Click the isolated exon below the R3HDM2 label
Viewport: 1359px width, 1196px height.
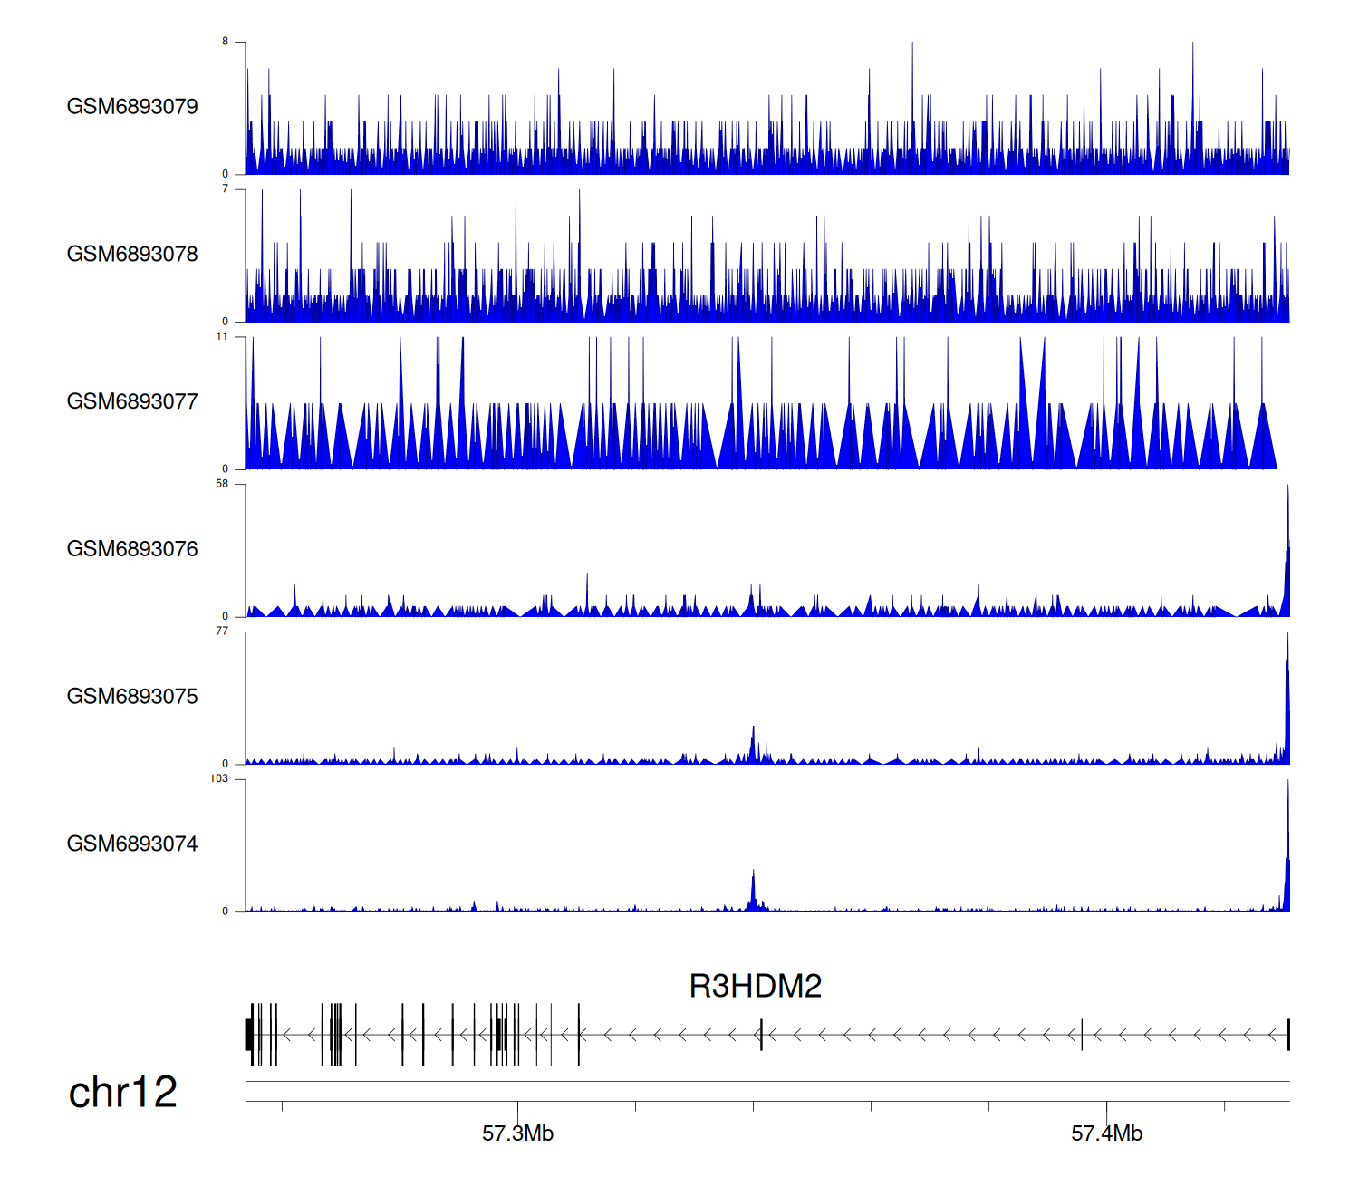click(761, 1035)
